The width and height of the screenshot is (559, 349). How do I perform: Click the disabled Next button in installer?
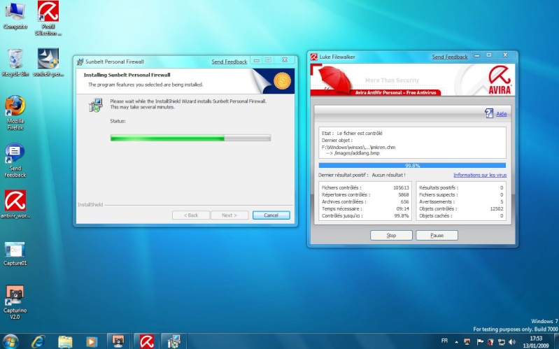click(229, 215)
